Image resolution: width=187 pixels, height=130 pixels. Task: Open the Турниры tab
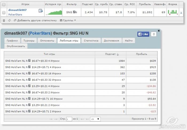click(x=29, y=41)
